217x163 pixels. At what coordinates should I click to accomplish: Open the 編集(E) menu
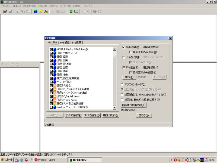(x=17, y=6)
